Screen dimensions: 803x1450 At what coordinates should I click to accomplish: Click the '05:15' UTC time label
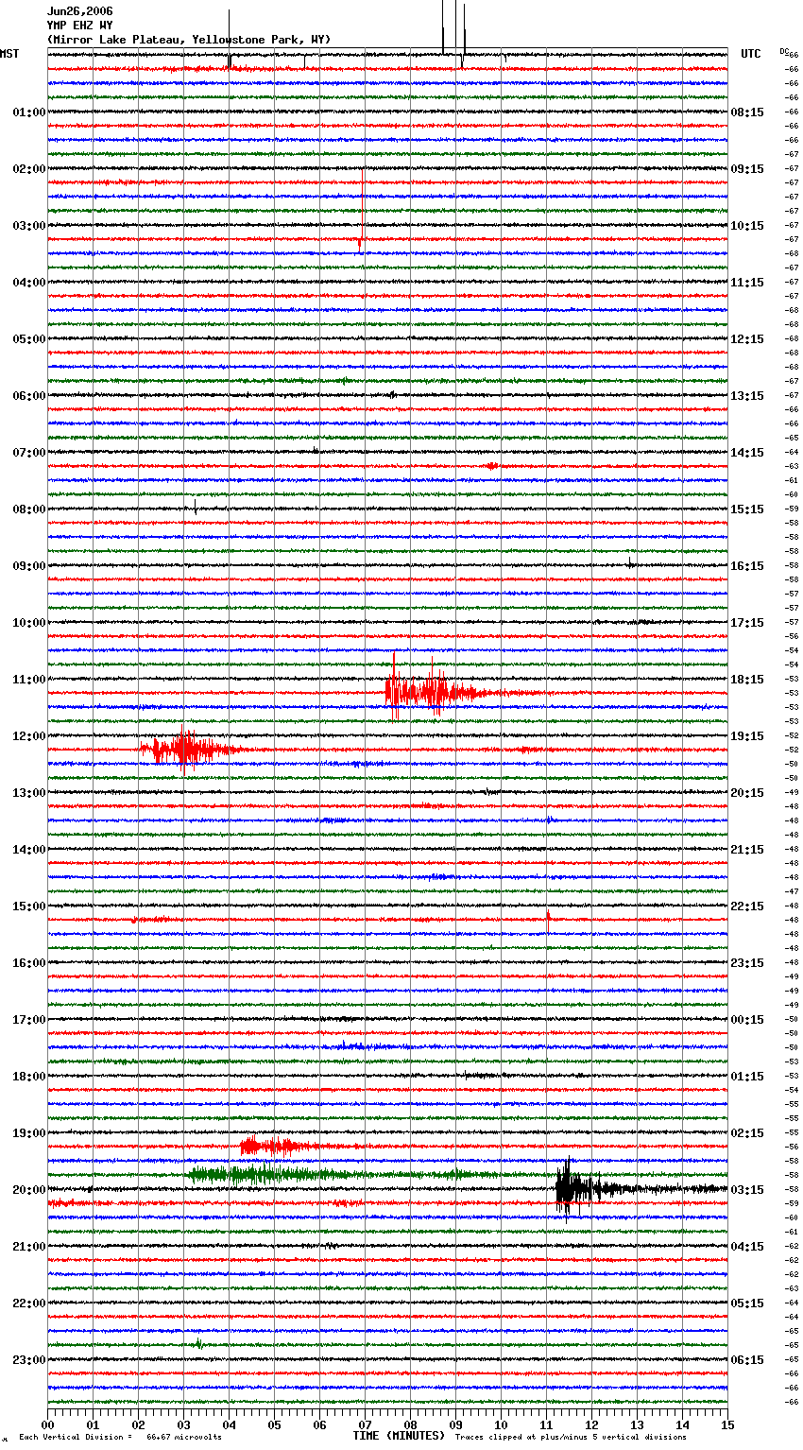click(747, 1303)
